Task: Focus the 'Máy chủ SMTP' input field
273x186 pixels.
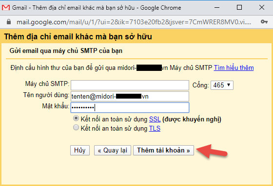Action: click(130, 85)
